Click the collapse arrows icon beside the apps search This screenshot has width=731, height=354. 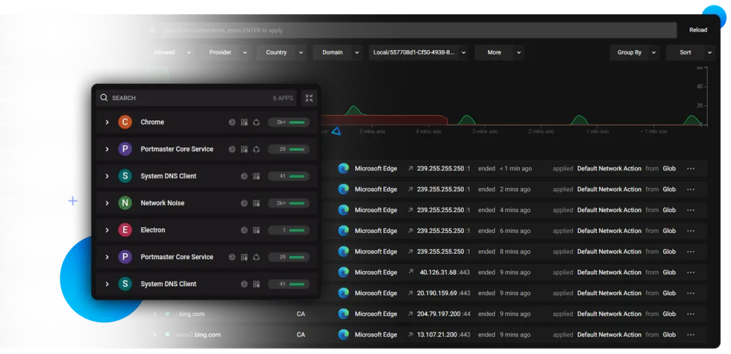pyautogui.click(x=309, y=98)
